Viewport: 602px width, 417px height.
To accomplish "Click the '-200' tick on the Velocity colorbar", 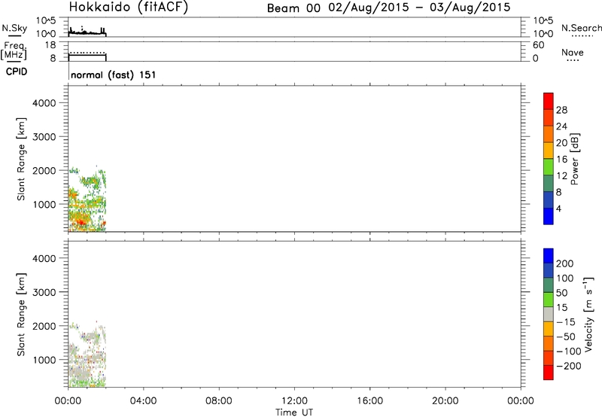I will coord(569,366).
